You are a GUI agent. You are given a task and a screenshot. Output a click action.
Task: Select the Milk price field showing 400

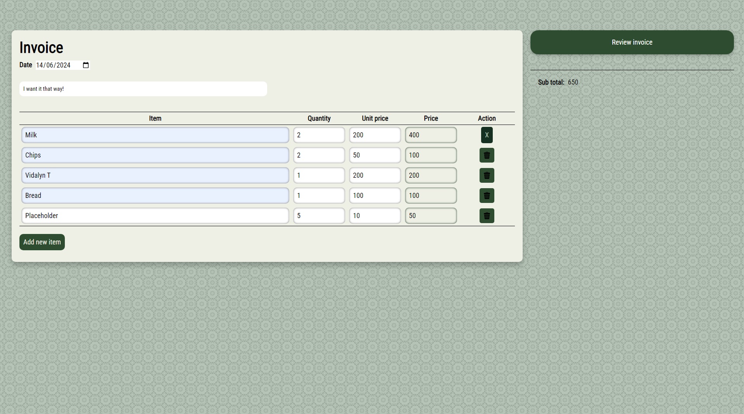pos(431,135)
